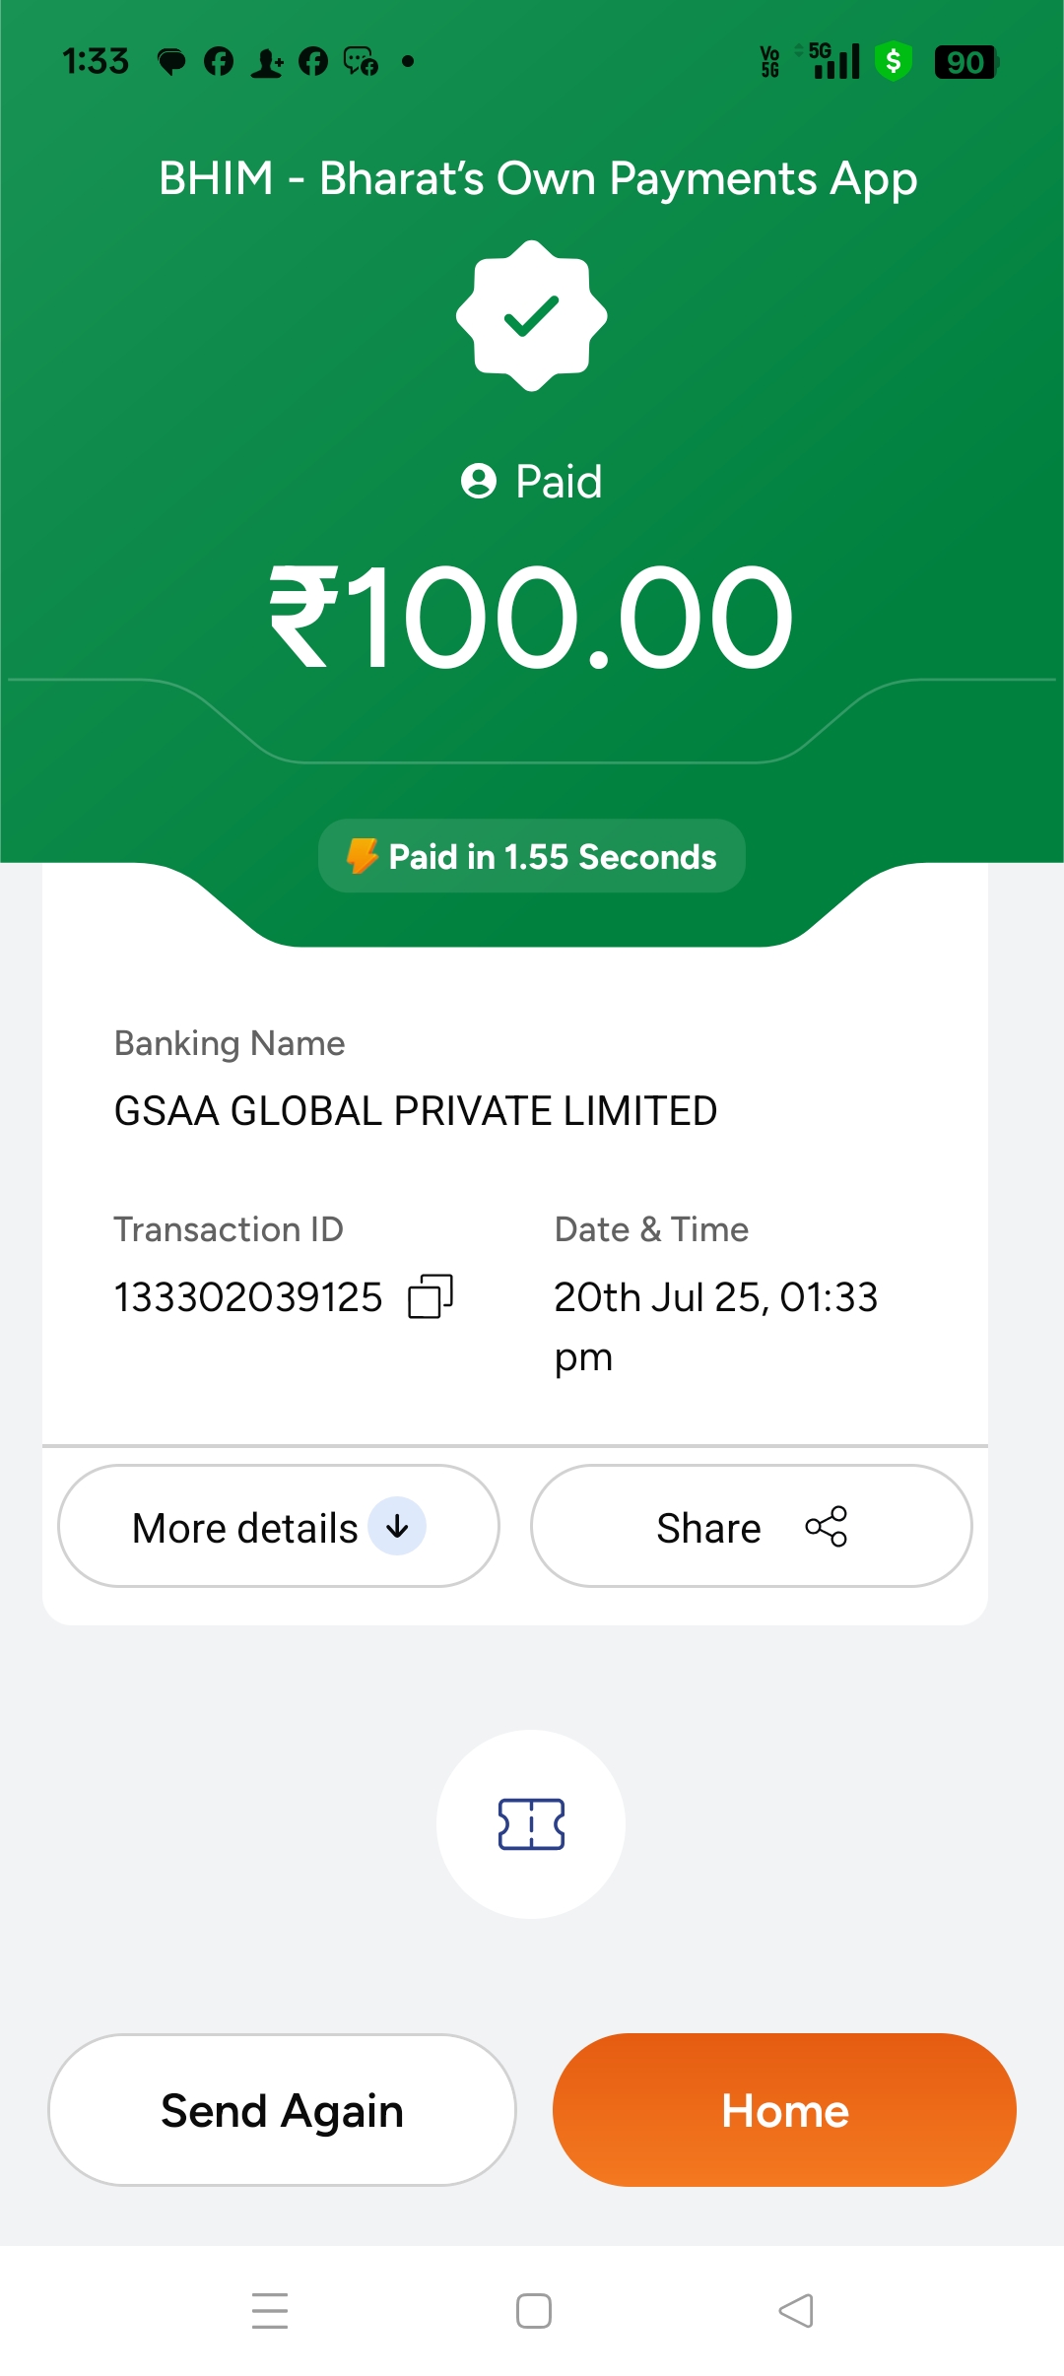
Task: Tap the lightning bolt speed icon
Action: pos(363,856)
